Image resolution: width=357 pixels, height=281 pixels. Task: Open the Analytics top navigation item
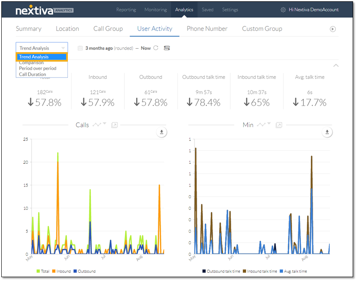[x=184, y=10]
